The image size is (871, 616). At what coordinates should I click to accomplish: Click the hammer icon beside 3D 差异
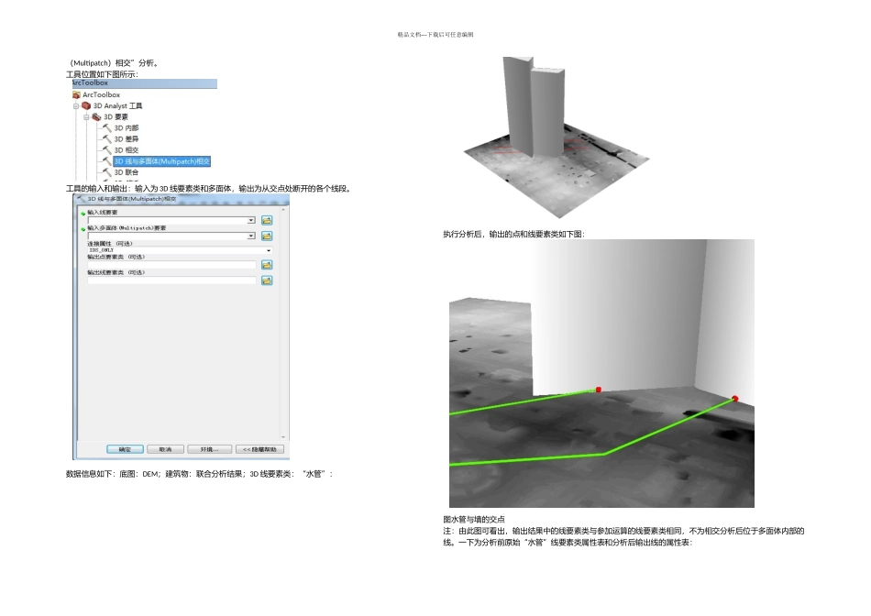pyautogui.click(x=107, y=139)
